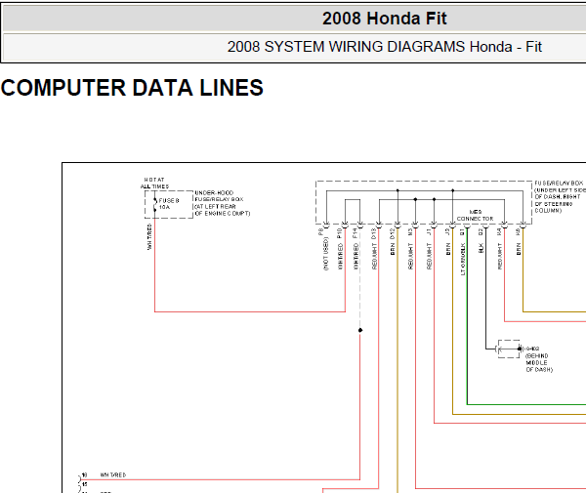Screen dimensions: 586x493
Task: Click the 'MES CONNECTOR' label
Action: (x=475, y=215)
